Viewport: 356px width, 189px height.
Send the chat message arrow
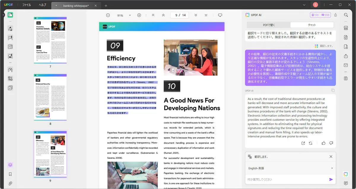331,180
